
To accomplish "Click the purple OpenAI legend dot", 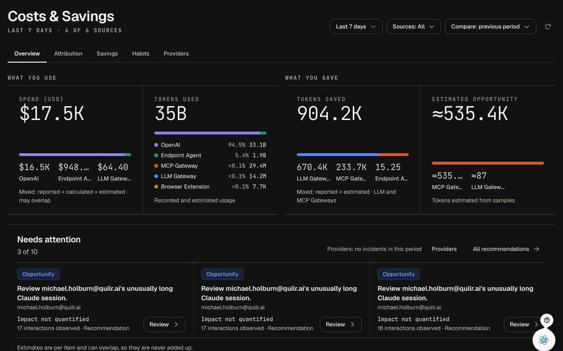I will coord(156,145).
